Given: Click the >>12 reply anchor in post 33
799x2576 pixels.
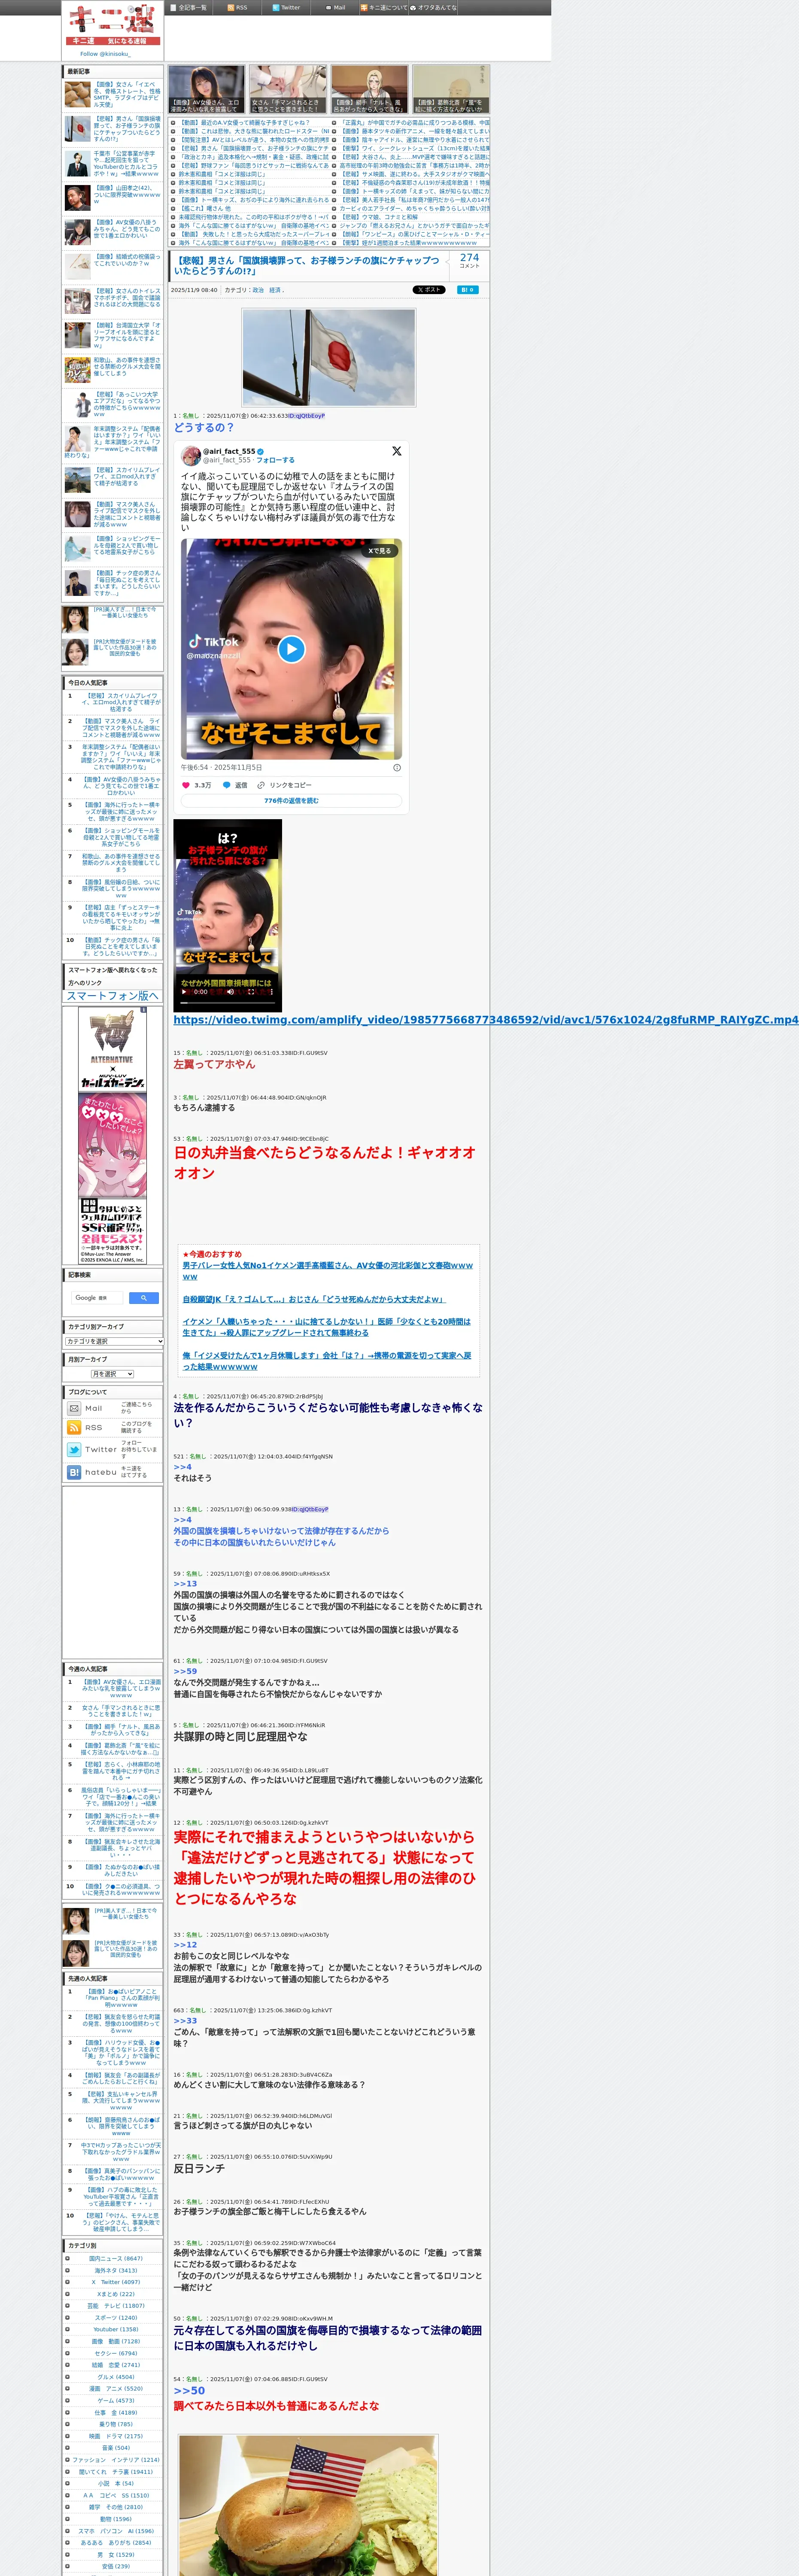Looking at the screenshot, I should [185, 1945].
